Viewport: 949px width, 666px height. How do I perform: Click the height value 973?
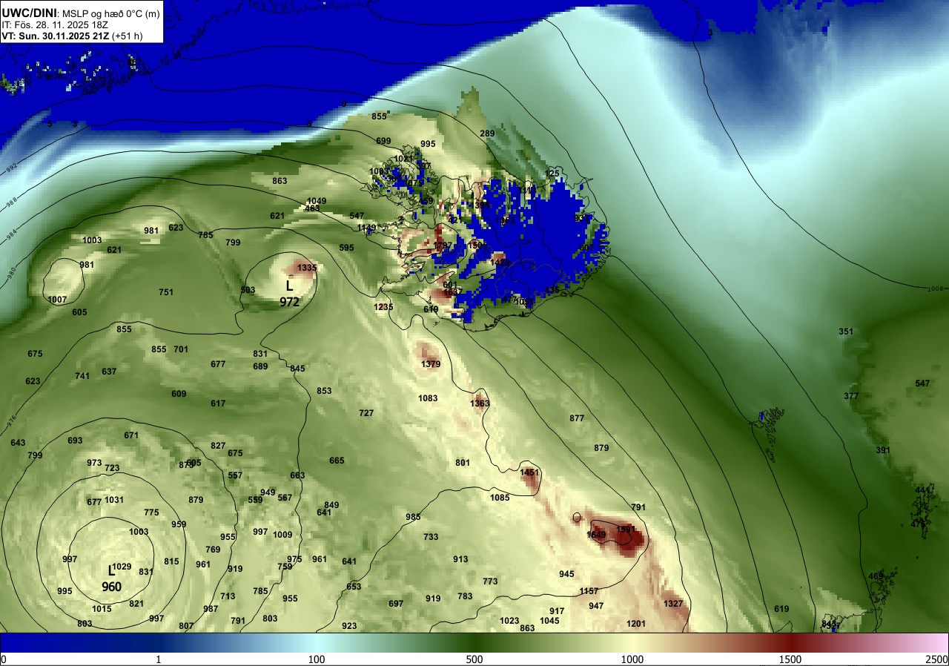coord(94,463)
